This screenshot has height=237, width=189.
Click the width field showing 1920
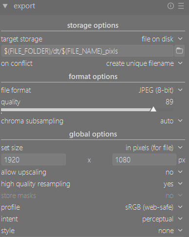pos(34,159)
